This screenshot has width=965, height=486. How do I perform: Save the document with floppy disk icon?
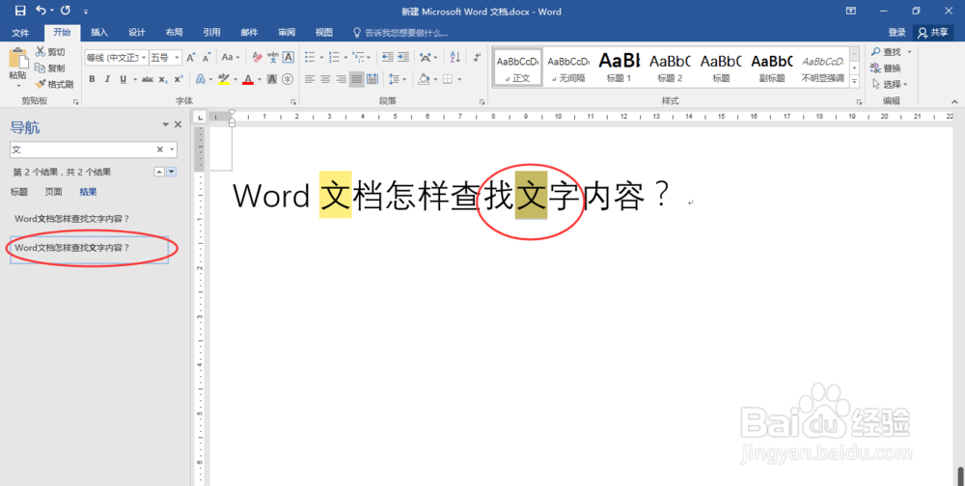[20, 11]
